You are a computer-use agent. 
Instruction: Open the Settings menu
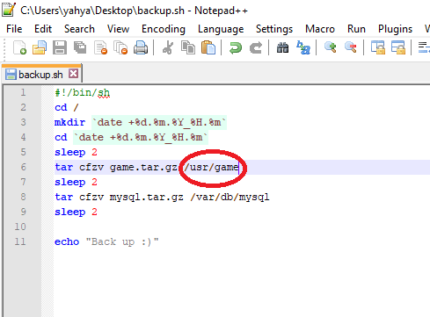point(274,29)
